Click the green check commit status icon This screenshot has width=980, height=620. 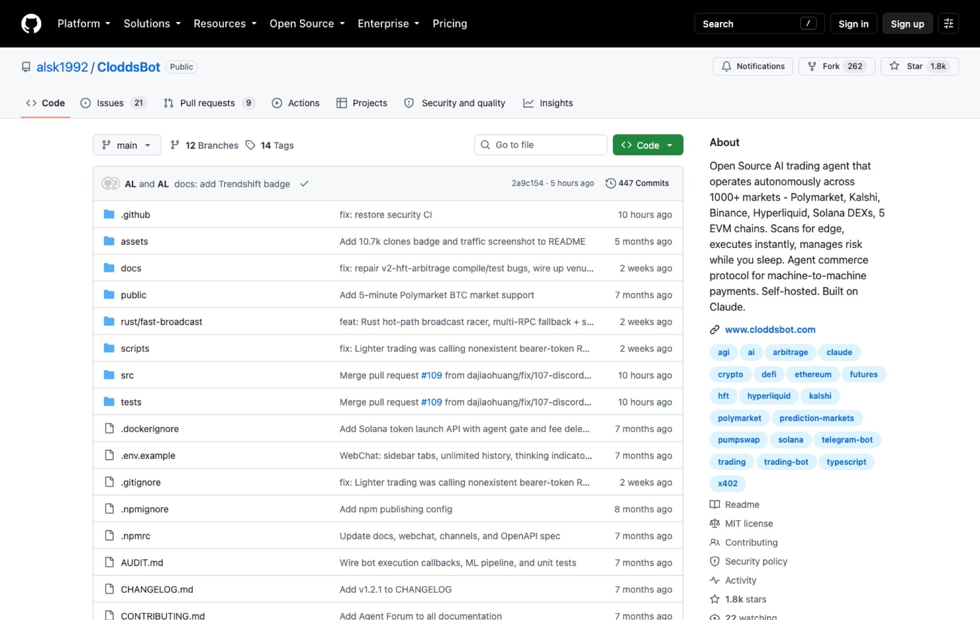(304, 184)
